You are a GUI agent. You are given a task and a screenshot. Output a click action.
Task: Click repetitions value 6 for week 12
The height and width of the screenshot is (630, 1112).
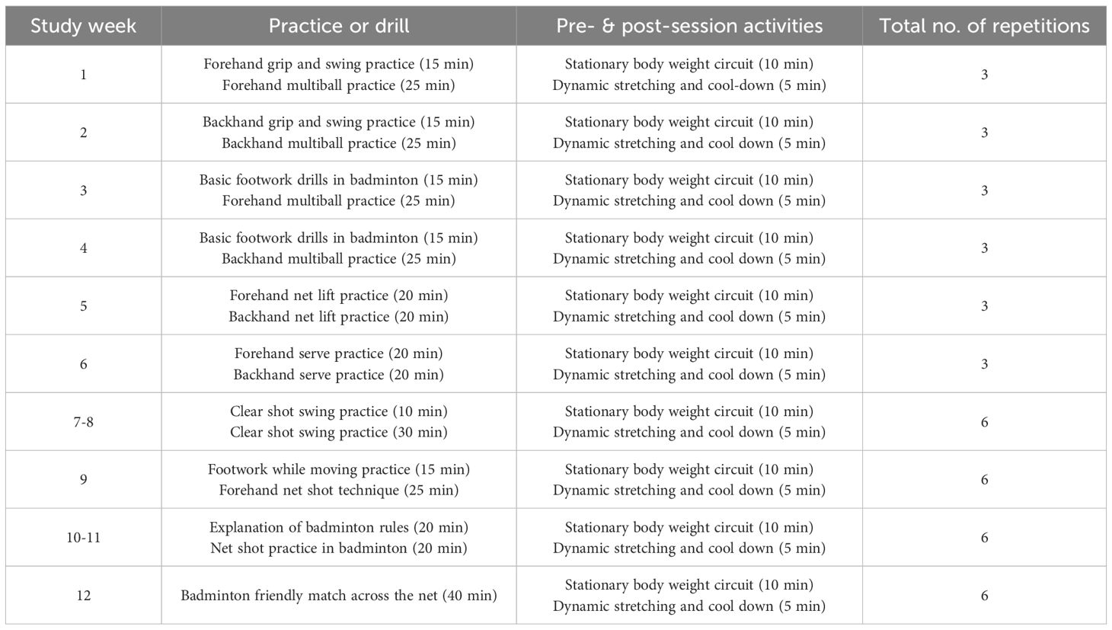tap(984, 596)
